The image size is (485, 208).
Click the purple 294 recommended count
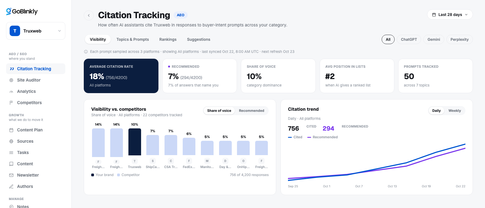[x=328, y=129]
